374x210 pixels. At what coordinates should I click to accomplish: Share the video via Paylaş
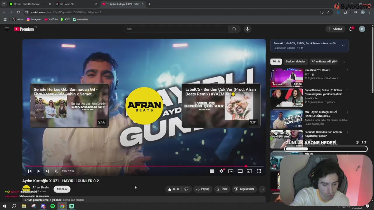coord(202,189)
